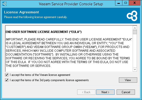The width and height of the screenshot is (142, 100).
Task: Click the Veeam icon in the title bar
Action: pyautogui.click(x=5, y=4)
